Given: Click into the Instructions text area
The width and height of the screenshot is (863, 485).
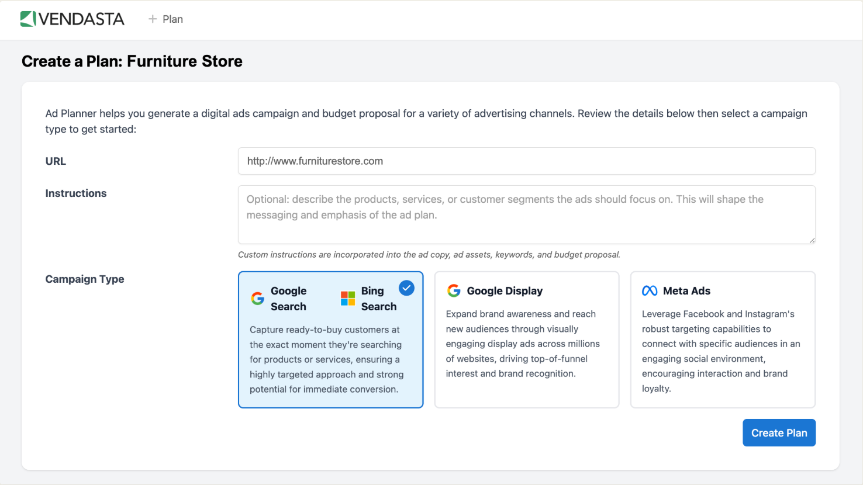Looking at the screenshot, I should tap(527, 214).
